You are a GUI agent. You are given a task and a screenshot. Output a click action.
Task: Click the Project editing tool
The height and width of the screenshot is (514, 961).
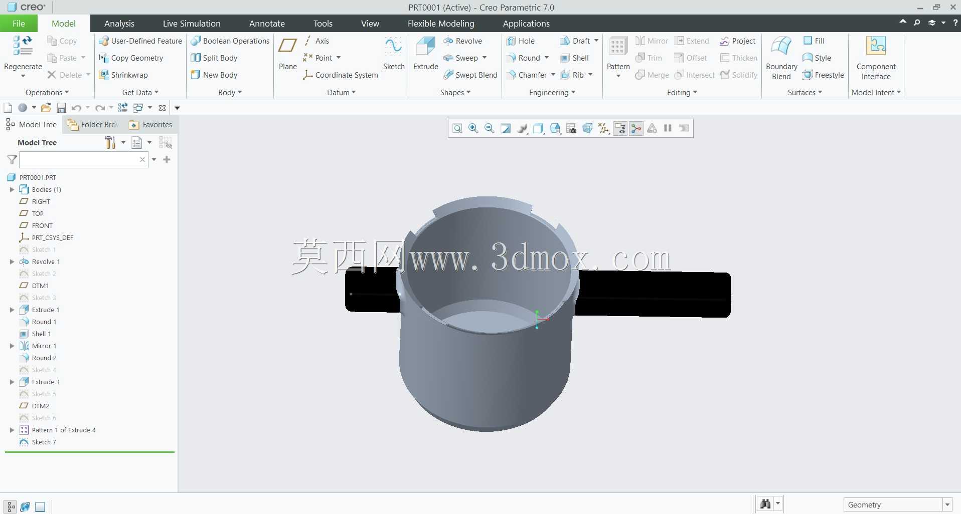[x=737, y=41]
